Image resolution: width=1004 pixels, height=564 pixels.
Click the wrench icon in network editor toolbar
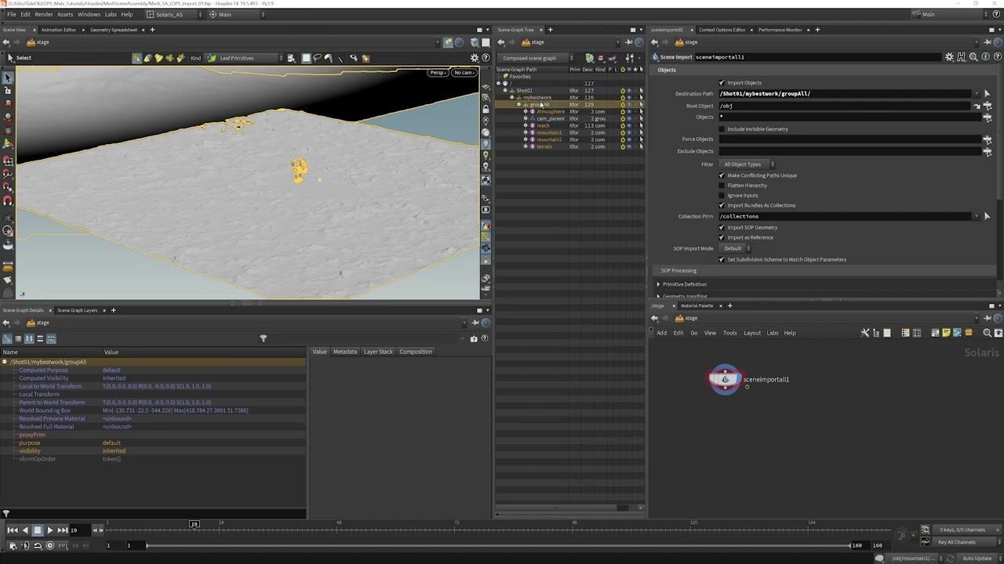pyautogui.click(x=865, y=333)
